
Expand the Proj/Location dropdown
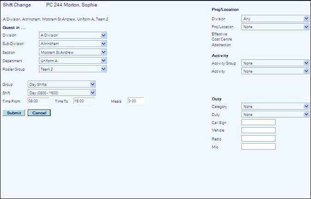coord(275,27)
